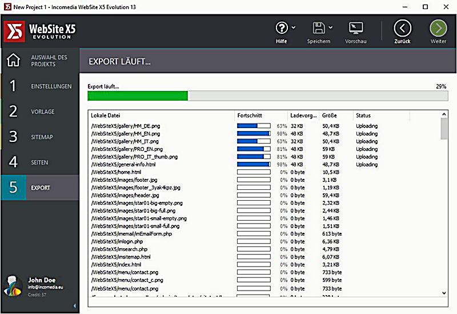This screenshot has width=457, height=314.
Task: Go to step 4 Seiten
Action: [40, 162]
